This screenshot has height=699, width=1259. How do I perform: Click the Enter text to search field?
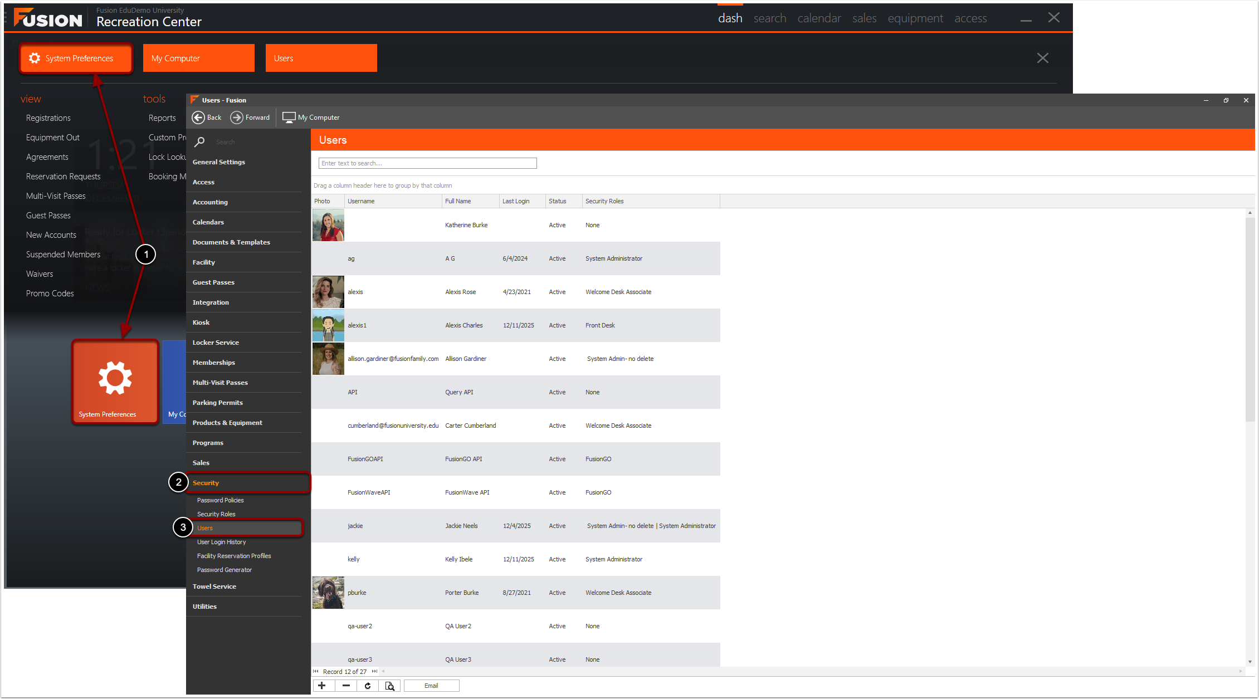(x=427, y=163)
